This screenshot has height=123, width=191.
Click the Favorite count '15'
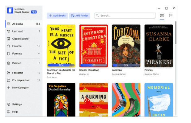pyautogui.click(x=39, y=46)
